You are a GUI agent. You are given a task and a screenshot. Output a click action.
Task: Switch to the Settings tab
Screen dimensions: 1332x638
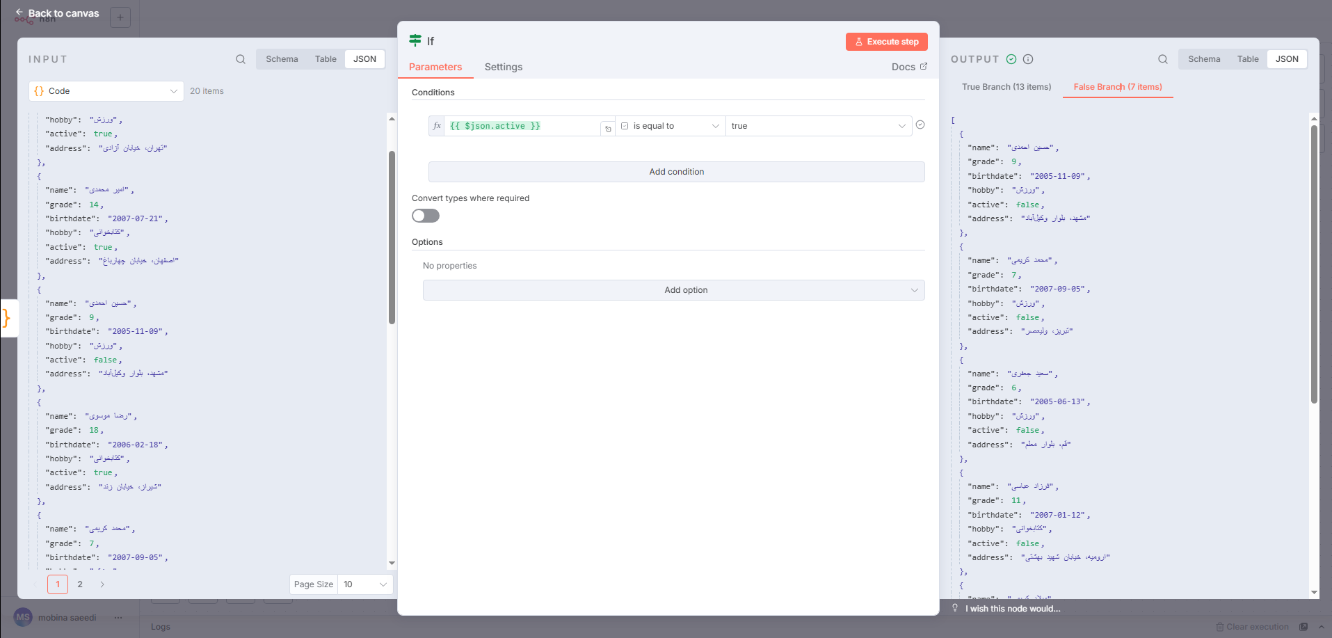[x=503, y=67]
